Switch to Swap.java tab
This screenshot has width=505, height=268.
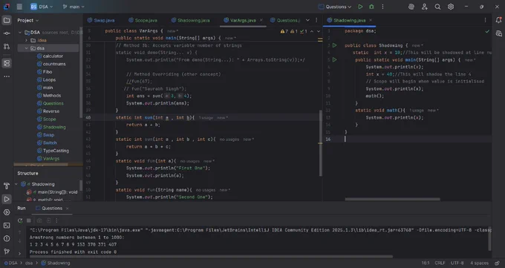(x=101, y=20)
